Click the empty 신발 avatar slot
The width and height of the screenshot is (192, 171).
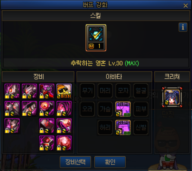point(141,127)
